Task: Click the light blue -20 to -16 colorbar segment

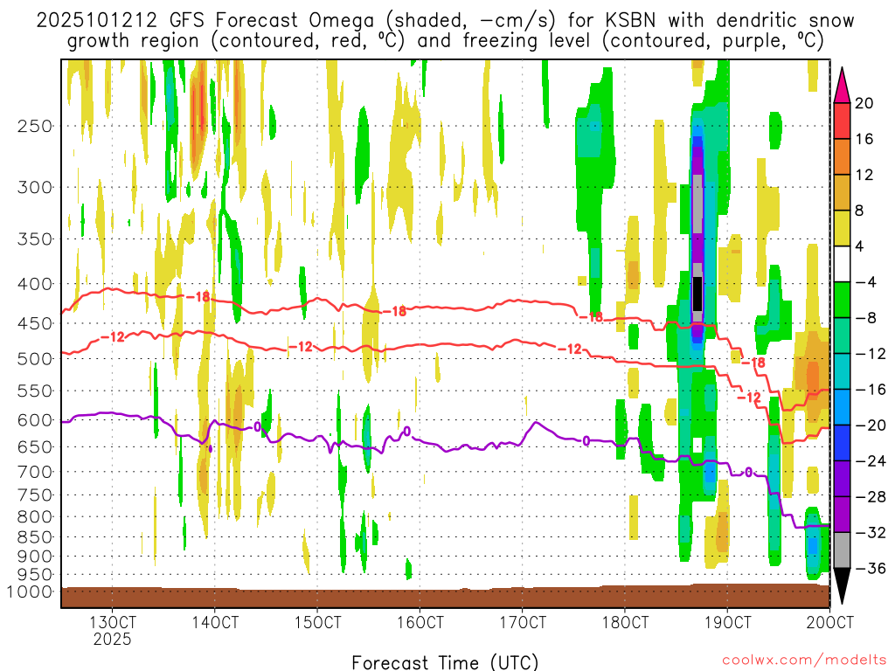Action: (x=842, y=407)
